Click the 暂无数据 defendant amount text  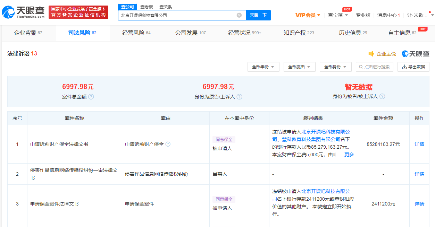[359, 87]
